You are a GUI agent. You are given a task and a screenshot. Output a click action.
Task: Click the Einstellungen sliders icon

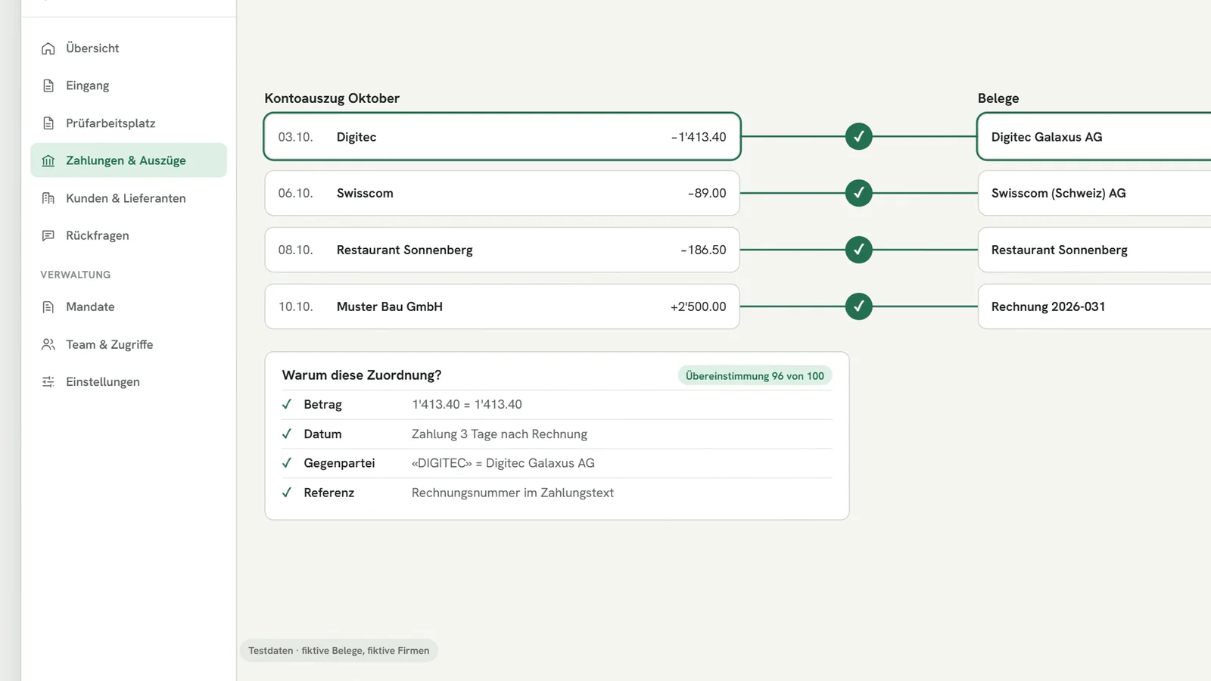48,382
